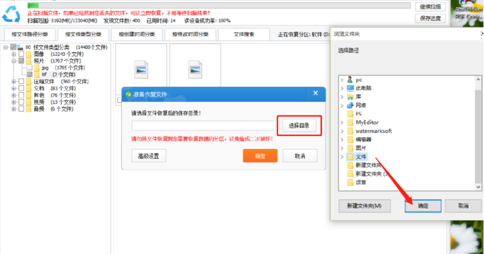The image size is (484, 254).
Task: Toggle the root 按文件类型分类 checkbox
Action: [x=13, y=47]
